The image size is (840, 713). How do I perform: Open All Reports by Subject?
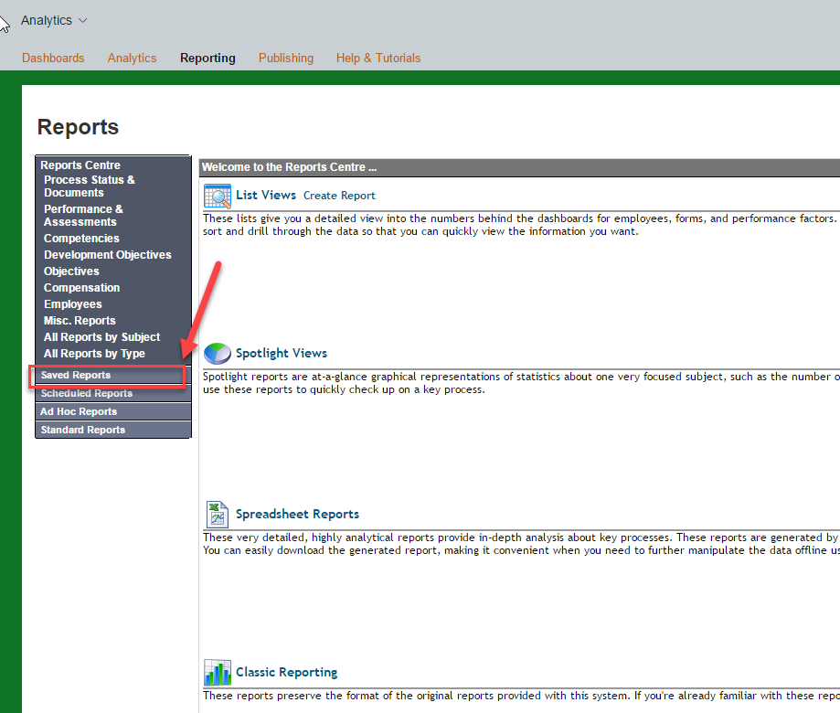101,337
